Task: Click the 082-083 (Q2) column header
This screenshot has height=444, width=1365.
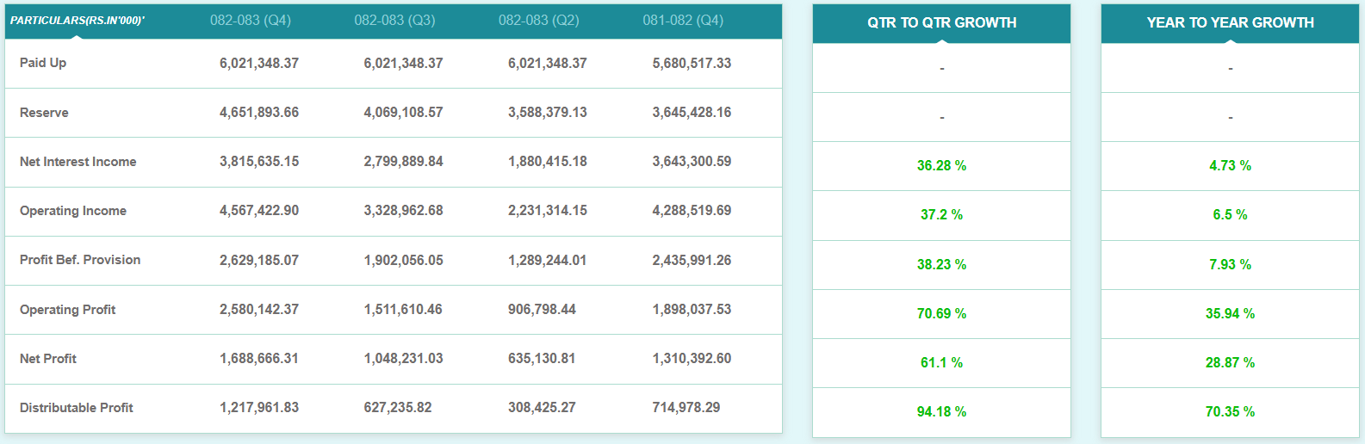Action: (x=539, y=20)
